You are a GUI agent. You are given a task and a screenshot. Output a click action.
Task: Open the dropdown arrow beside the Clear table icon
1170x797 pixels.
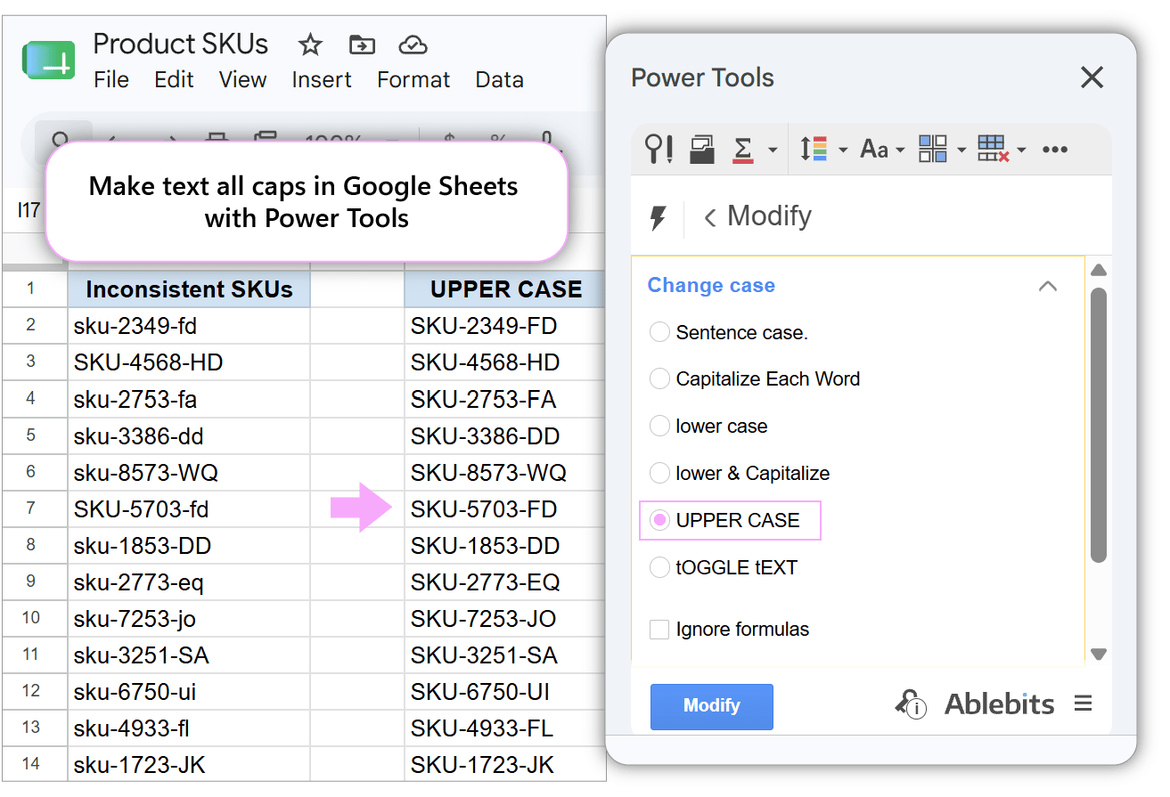[x=1022, y=150]
